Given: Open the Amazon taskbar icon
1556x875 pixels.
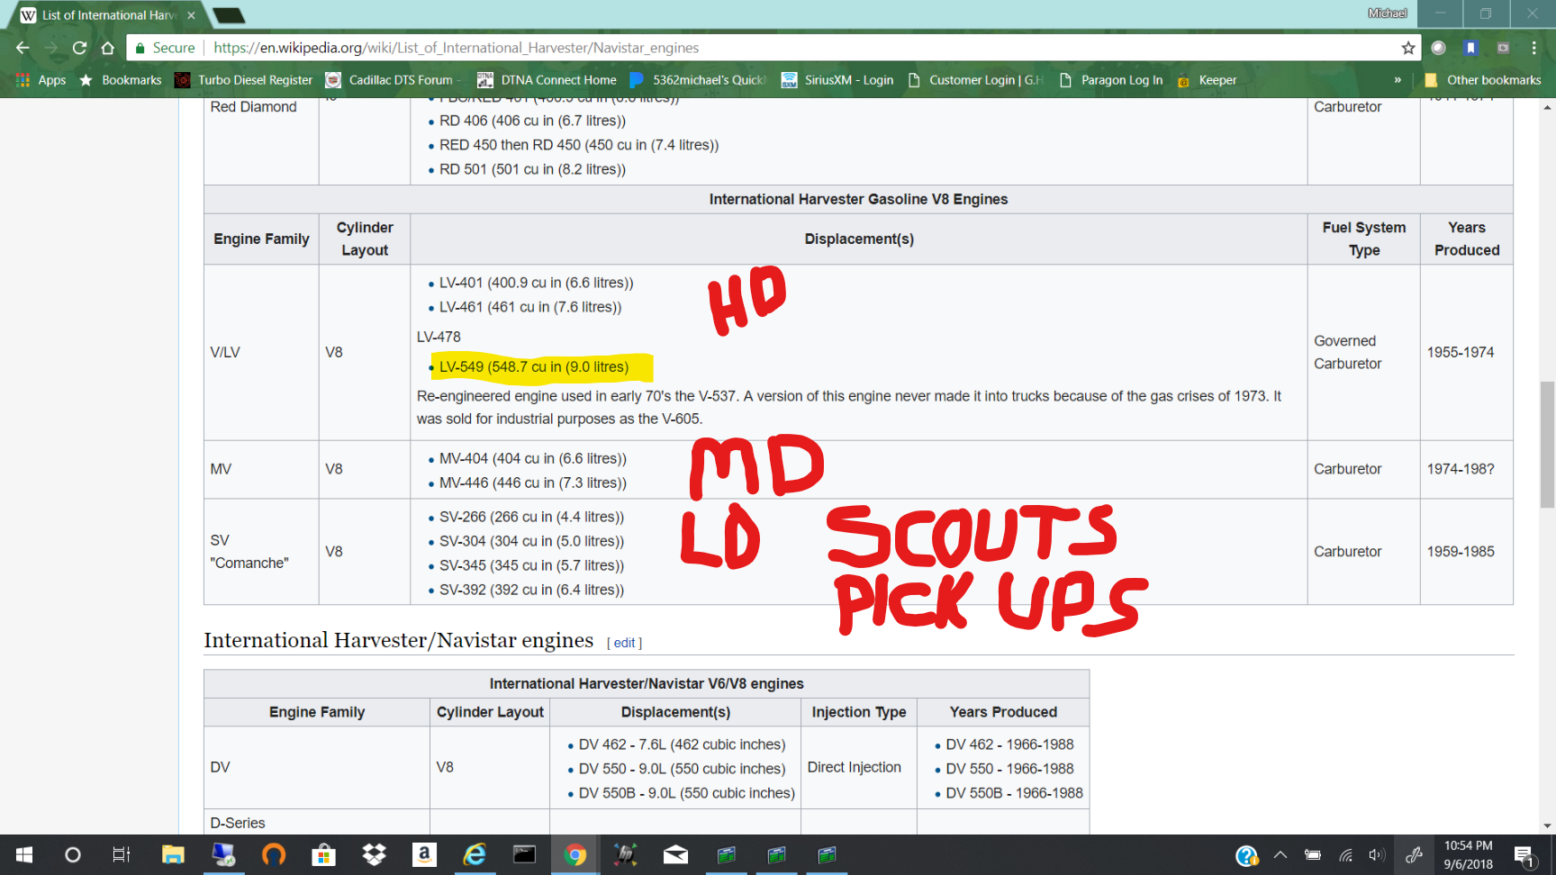Looking at the screenshot, I should pos(424,854).
